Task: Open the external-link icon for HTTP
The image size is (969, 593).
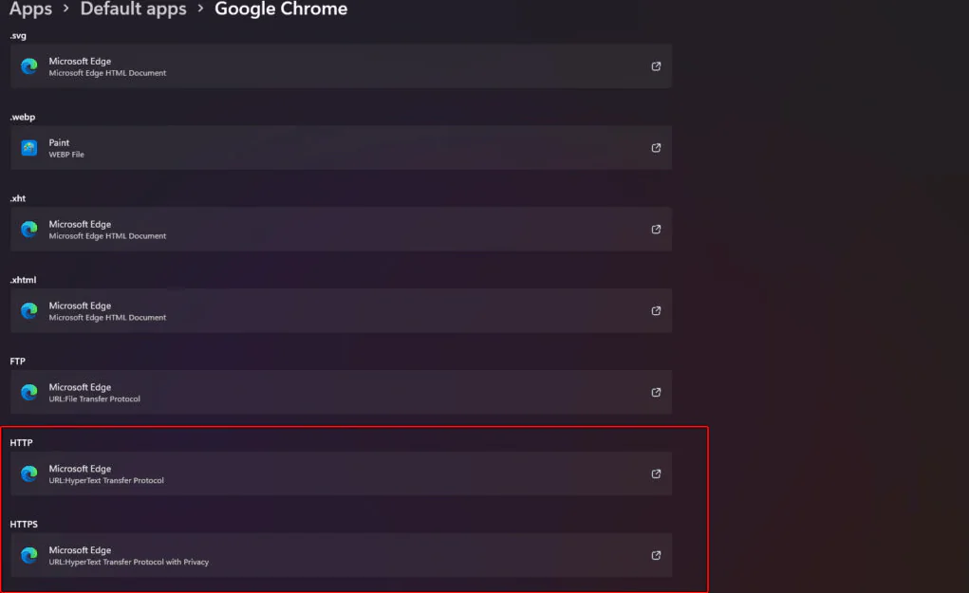Action: tap(656, 474)
